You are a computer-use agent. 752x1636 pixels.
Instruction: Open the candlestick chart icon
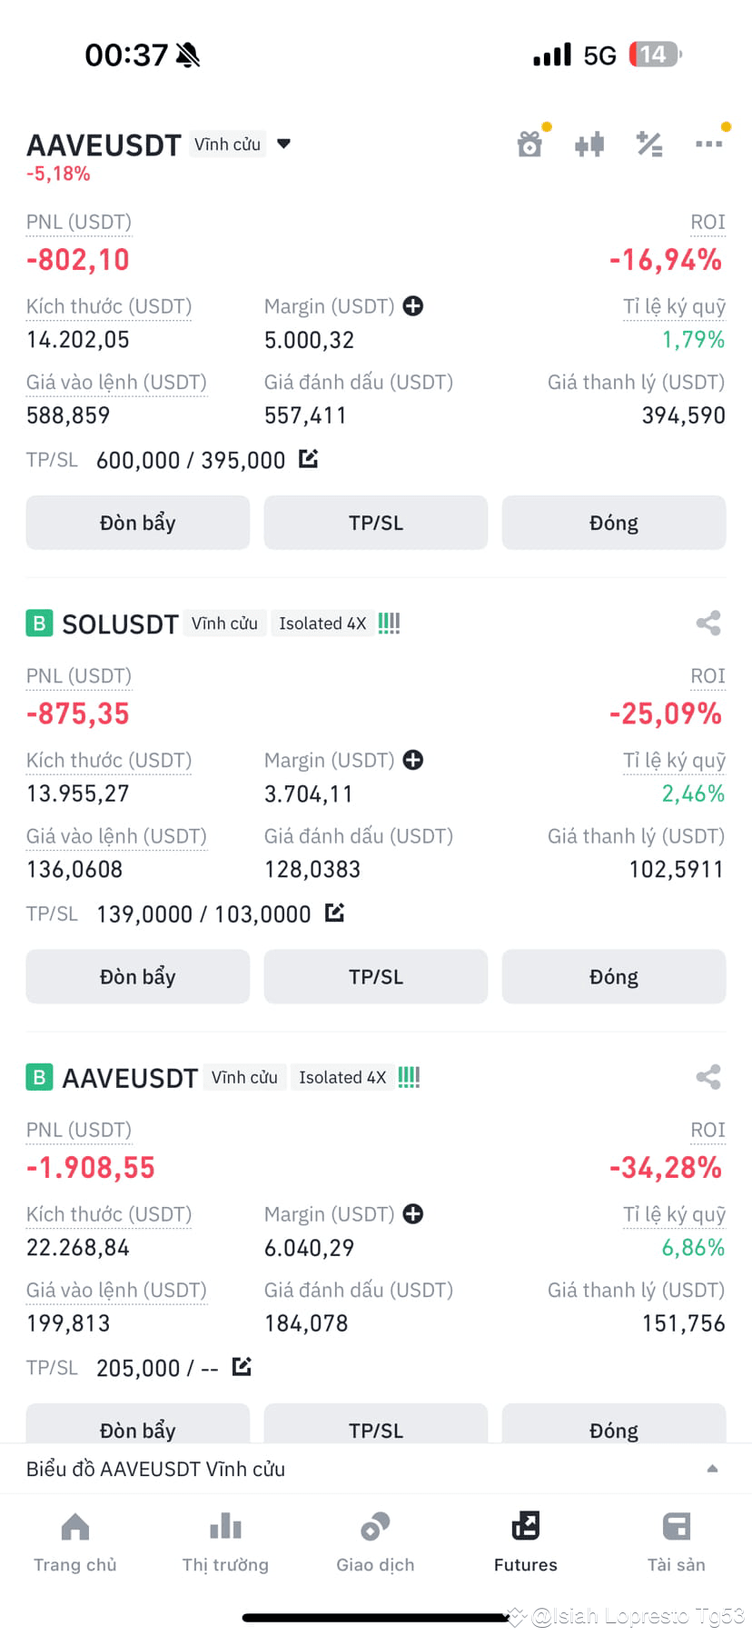[589, 144]
